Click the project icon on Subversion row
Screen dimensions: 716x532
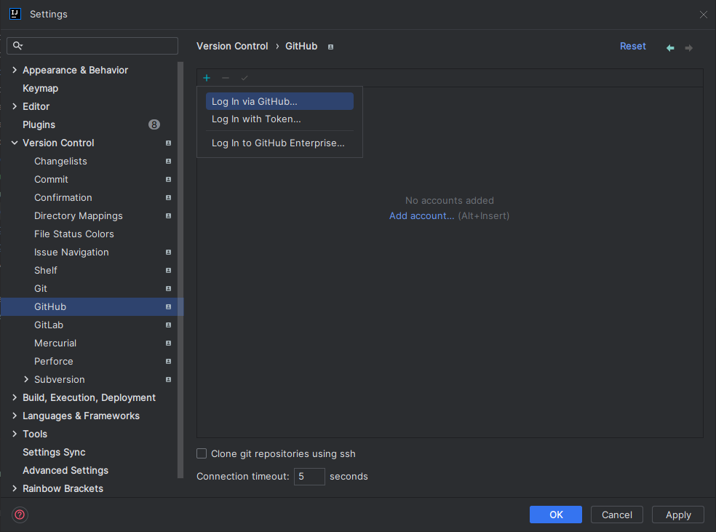(x=169, y=379)
